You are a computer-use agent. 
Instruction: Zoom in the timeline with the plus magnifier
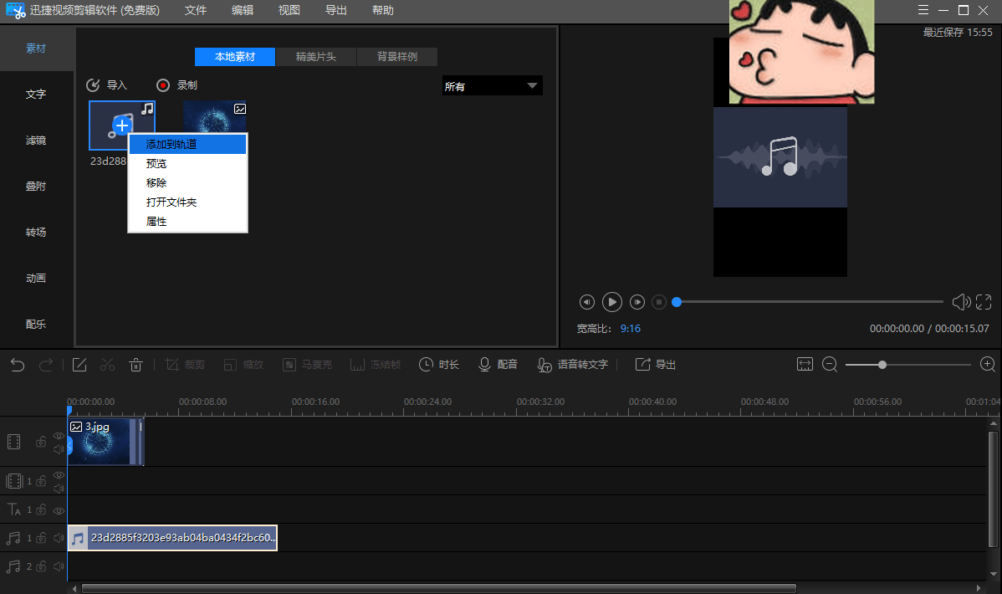(988, 365)
